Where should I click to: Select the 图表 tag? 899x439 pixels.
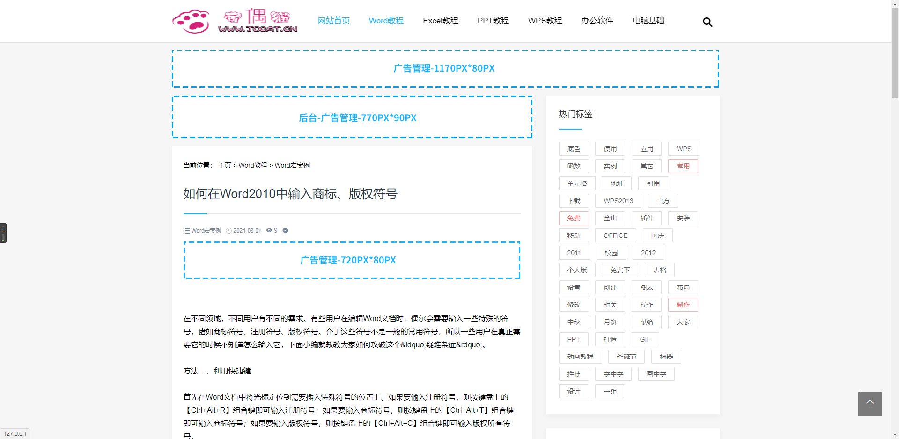click(647, 287)
